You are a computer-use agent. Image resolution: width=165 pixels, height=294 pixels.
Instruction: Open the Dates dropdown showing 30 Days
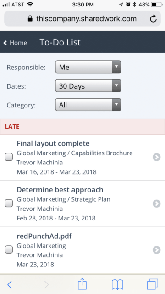(x=88, y=86)
